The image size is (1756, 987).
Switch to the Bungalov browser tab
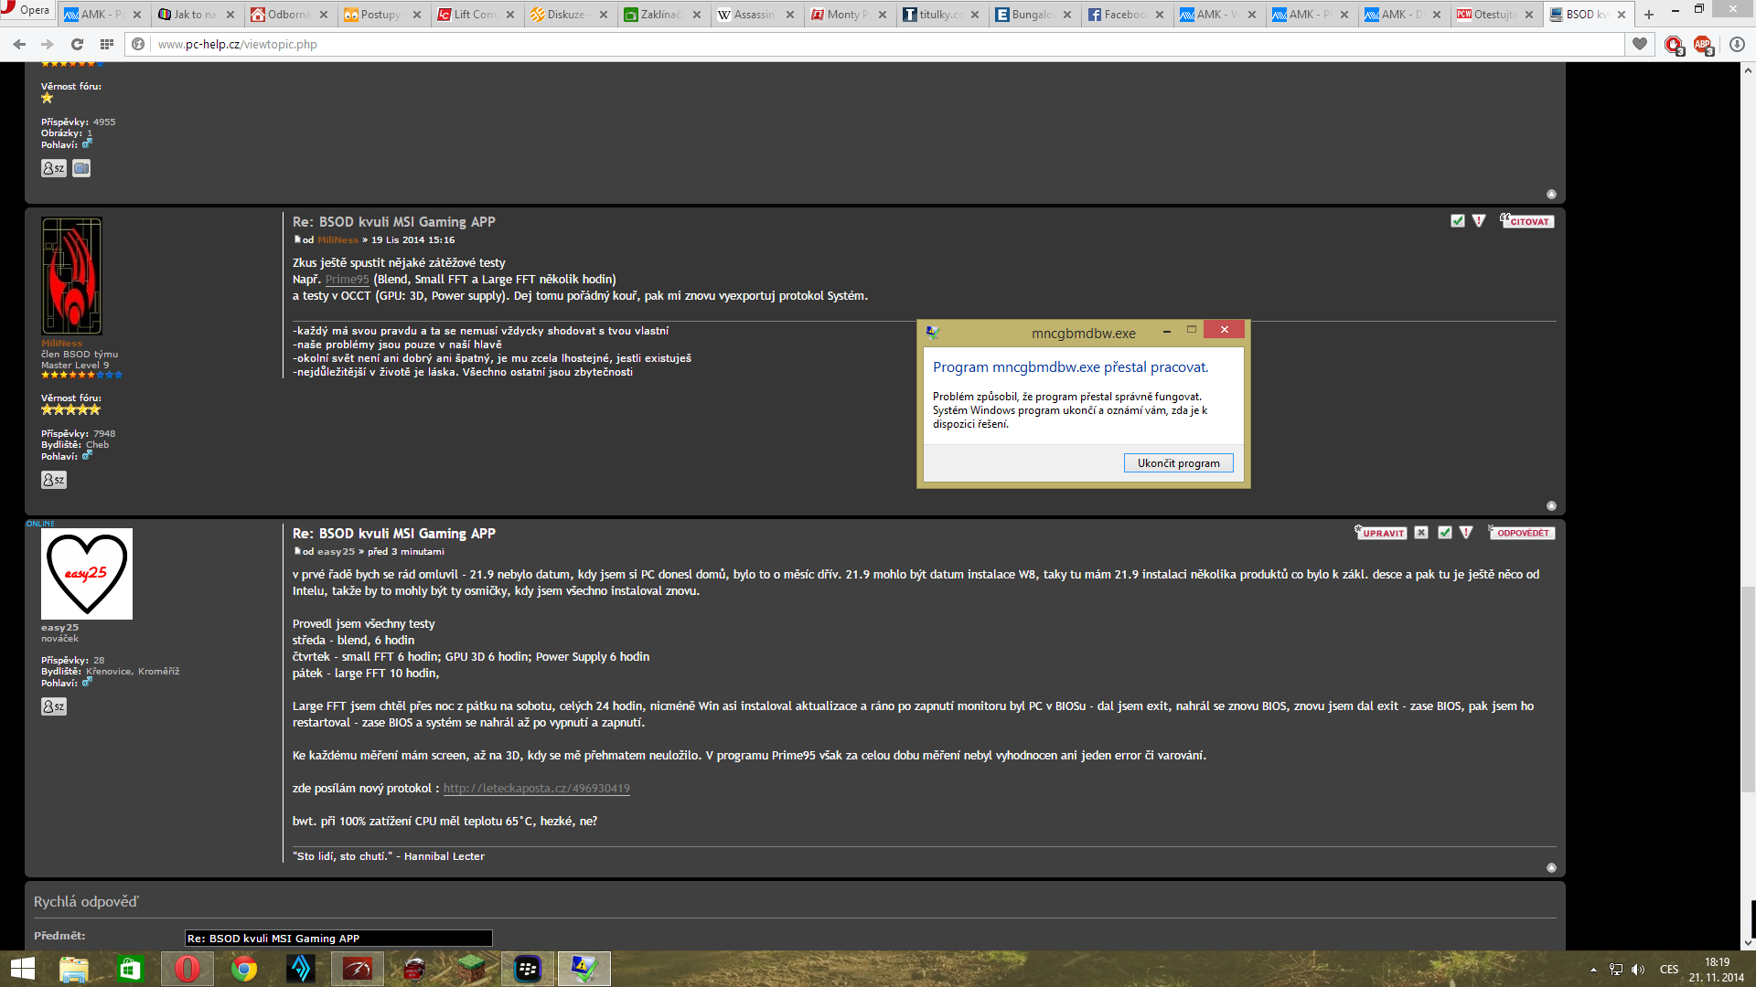tap(1031, 15)
